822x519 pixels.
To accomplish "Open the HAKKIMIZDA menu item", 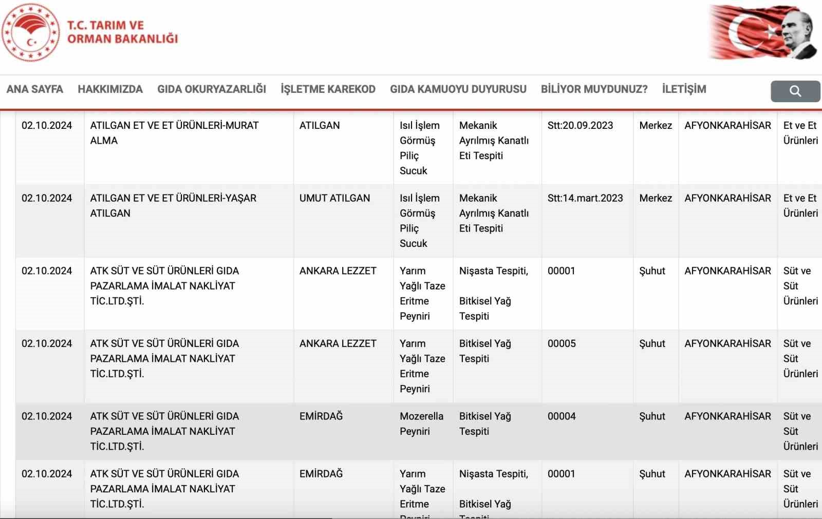I will 110,89.
